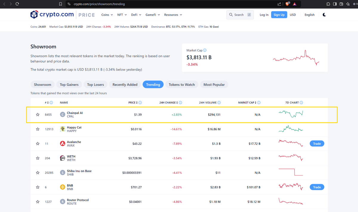This screenshot has height=212, width=358.
Task: Click the Search input field
Action: click(240, 15)
